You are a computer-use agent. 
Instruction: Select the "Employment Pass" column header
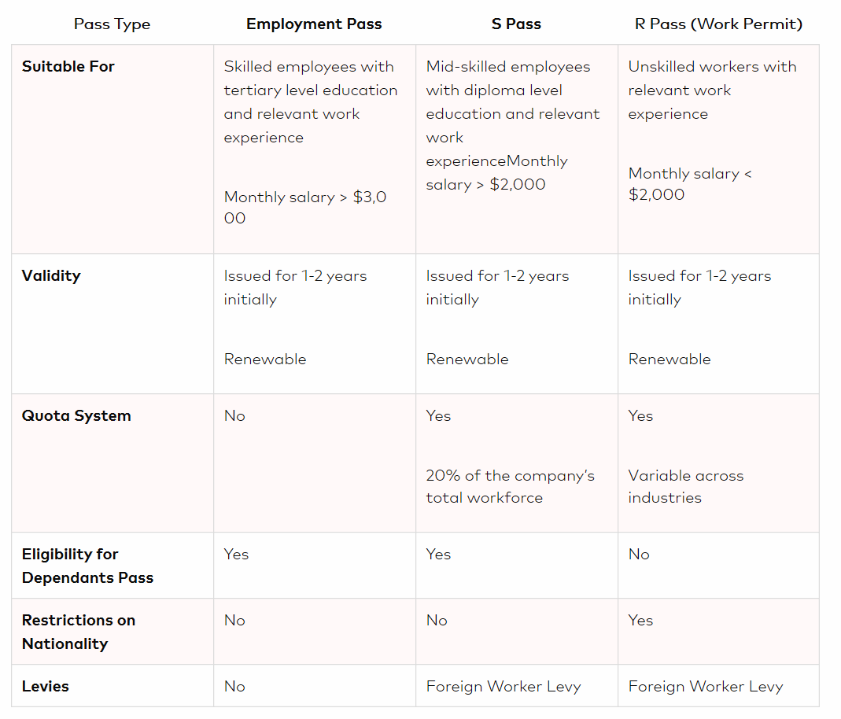pyautogui.click(x=314, y=24)
